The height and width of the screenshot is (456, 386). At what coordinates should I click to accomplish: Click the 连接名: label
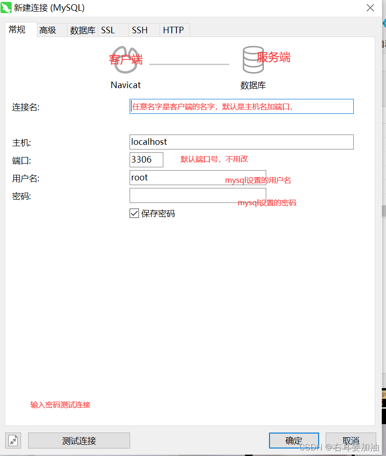click(x=26, y=107)
